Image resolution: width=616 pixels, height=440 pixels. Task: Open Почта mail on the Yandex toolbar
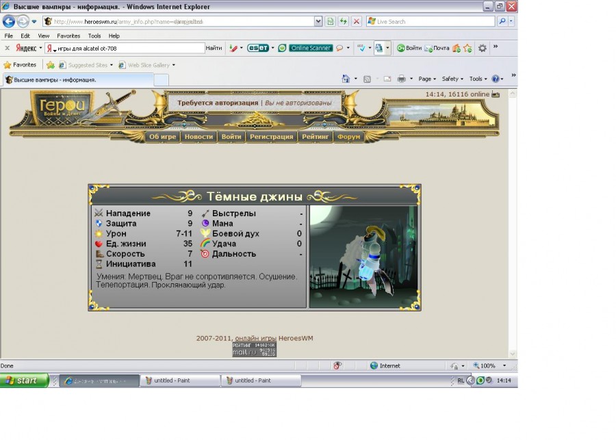(437, 48)
